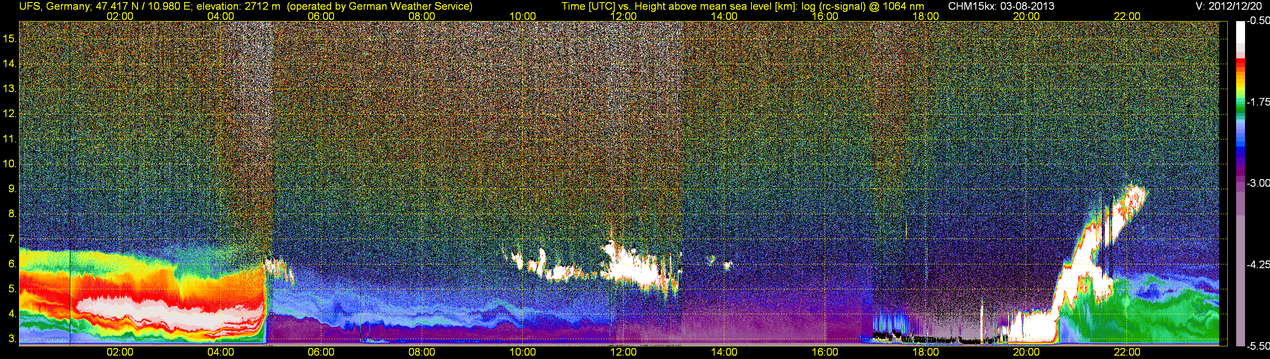
Task: Click the station title "UFS, Germany; 47.417 N / 10.980 E"
Action: click(x=106, y=6)
